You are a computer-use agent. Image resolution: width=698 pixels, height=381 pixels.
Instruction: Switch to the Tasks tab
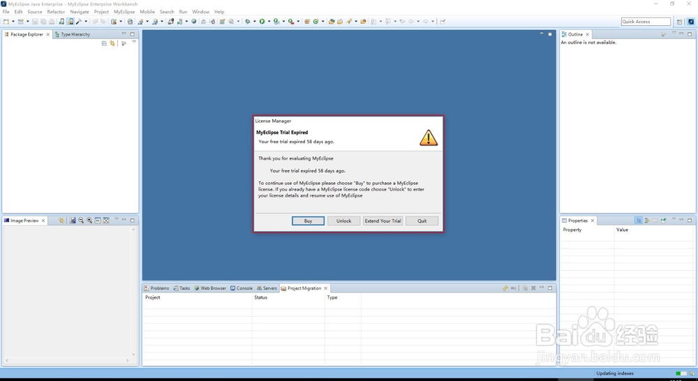point(181,288)
